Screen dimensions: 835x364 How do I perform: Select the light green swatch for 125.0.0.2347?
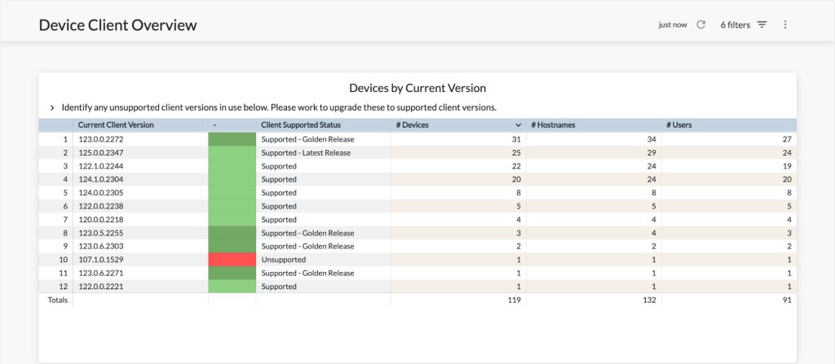[x=232, y=153]
